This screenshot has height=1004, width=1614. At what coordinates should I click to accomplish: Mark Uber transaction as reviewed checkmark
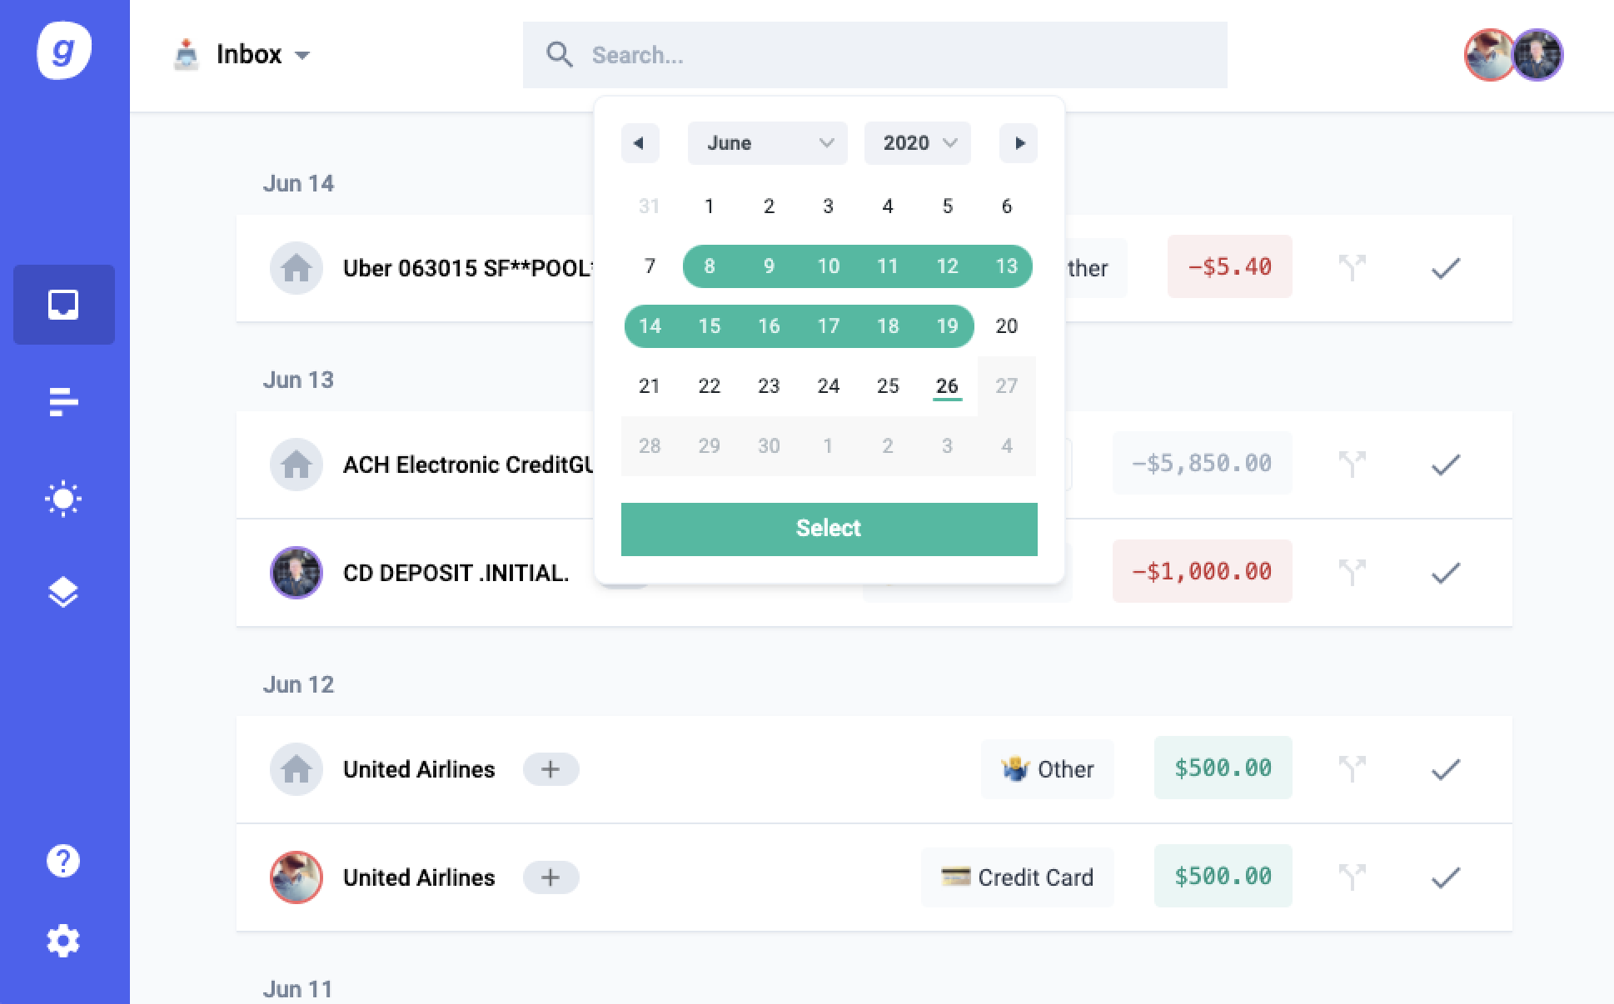(1445, 268)
